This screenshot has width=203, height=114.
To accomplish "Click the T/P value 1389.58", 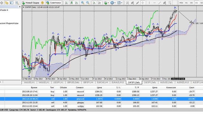I will pyautogui.click(x=135, y=92).
